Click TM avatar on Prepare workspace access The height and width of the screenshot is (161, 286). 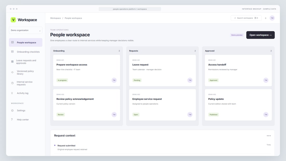click(114, 80)
